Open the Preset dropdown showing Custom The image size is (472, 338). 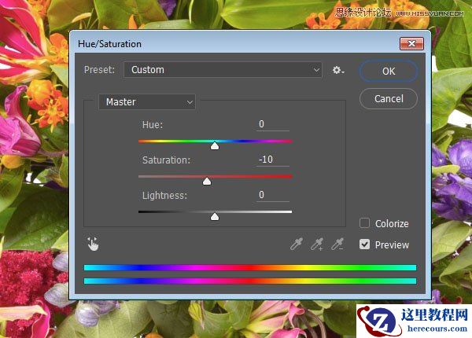click(x=223, y=70)
